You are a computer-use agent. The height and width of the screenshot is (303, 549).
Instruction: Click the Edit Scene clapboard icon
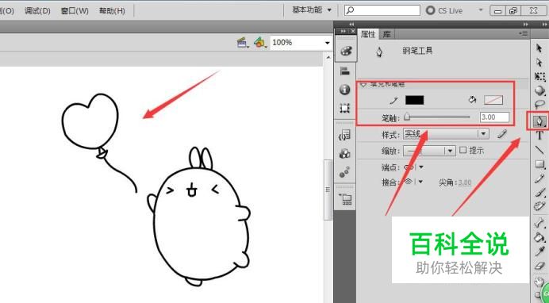(x=242, y=43)
